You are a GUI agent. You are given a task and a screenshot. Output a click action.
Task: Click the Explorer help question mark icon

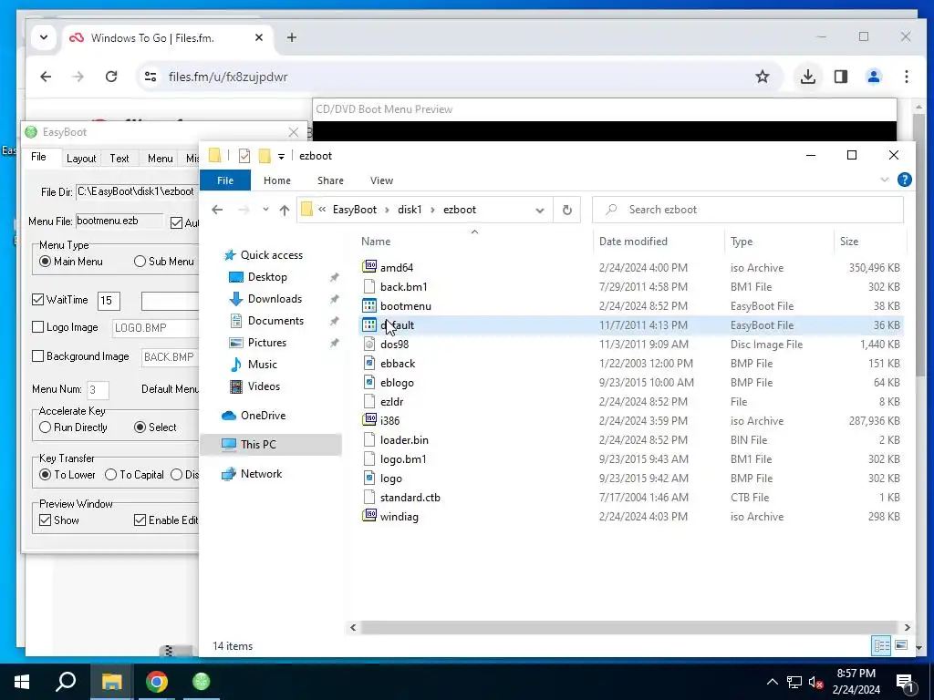(x=904, y=180)
